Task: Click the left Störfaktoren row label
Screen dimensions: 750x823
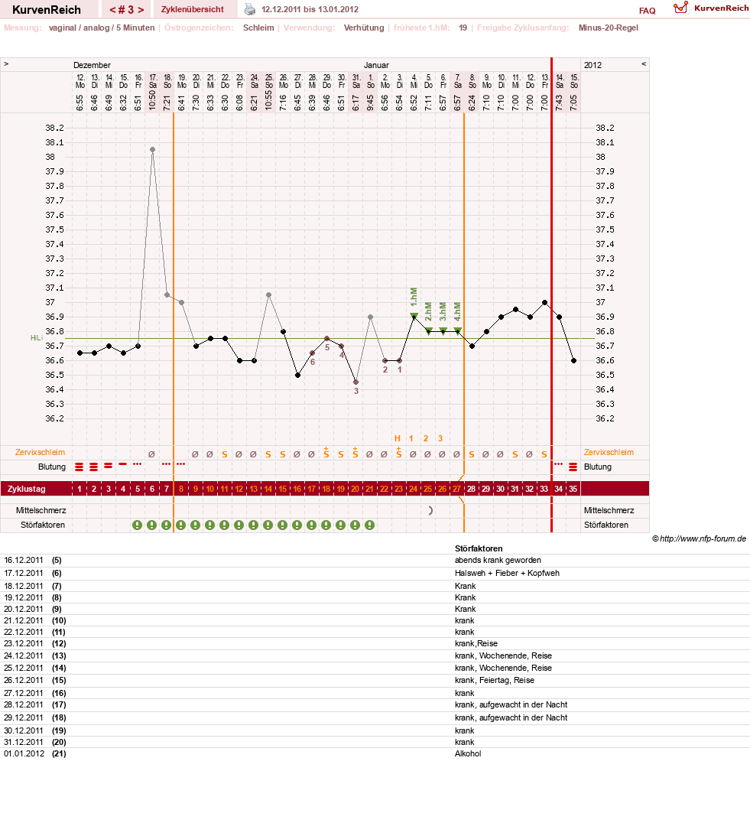Action: (43, 525)
